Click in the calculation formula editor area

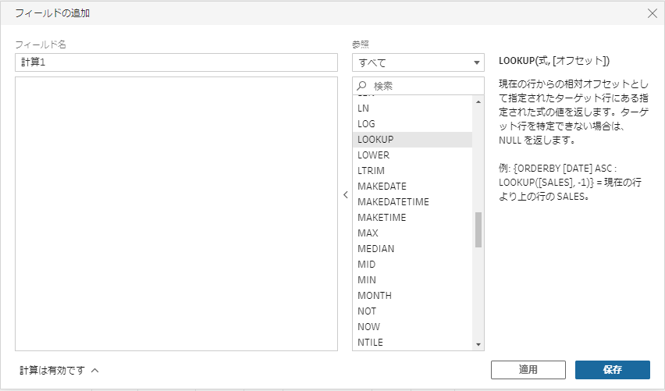click(176, 214)
